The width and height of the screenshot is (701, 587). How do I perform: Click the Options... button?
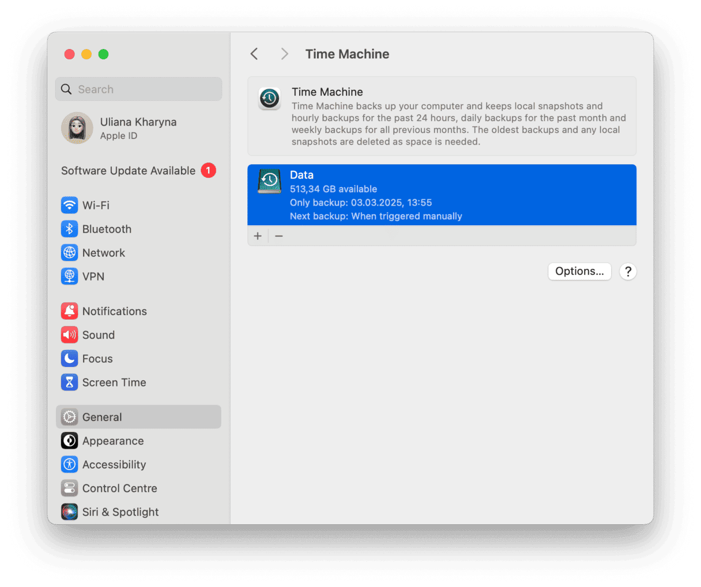[579, 271]
